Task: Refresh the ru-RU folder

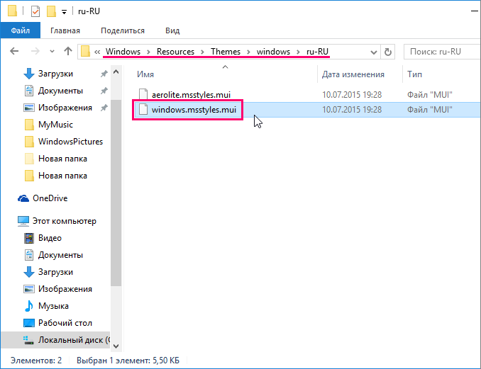Action: coord(388,52)
